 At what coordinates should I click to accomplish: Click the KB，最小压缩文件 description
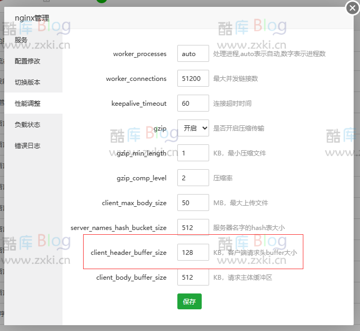[x=239, y=153]
